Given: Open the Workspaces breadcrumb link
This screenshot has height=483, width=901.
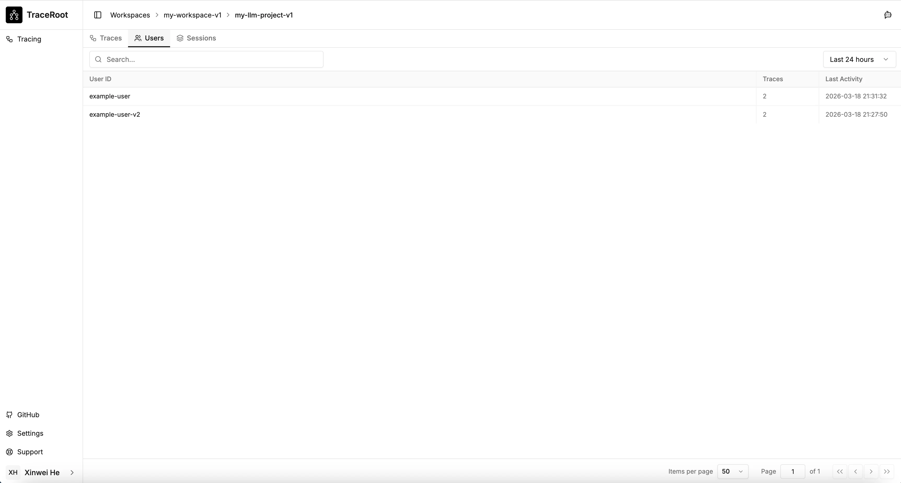Looking at the screenshot, I should click(129, 15).
